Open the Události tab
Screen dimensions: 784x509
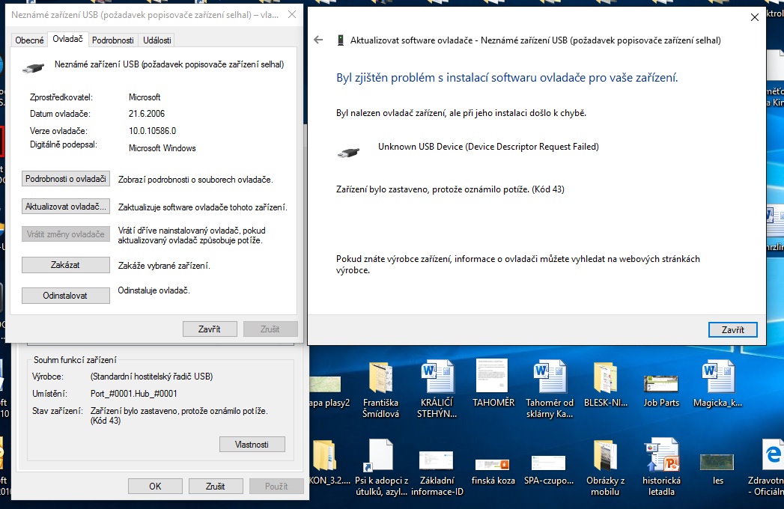157,40
